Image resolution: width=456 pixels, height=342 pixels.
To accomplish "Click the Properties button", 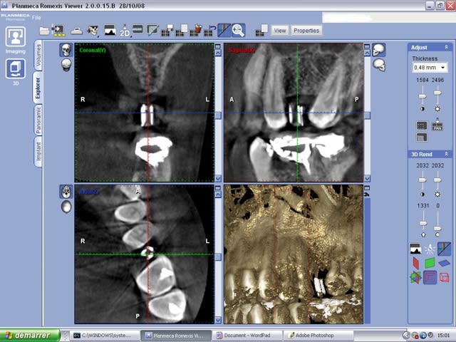I will [x=306, y=31].
